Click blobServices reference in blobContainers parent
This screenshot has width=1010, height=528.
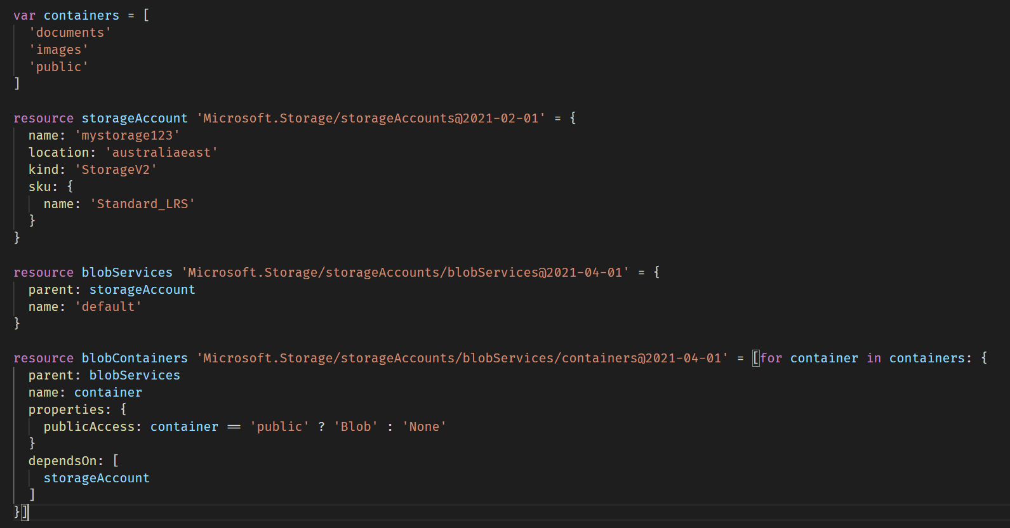(135, 375)
